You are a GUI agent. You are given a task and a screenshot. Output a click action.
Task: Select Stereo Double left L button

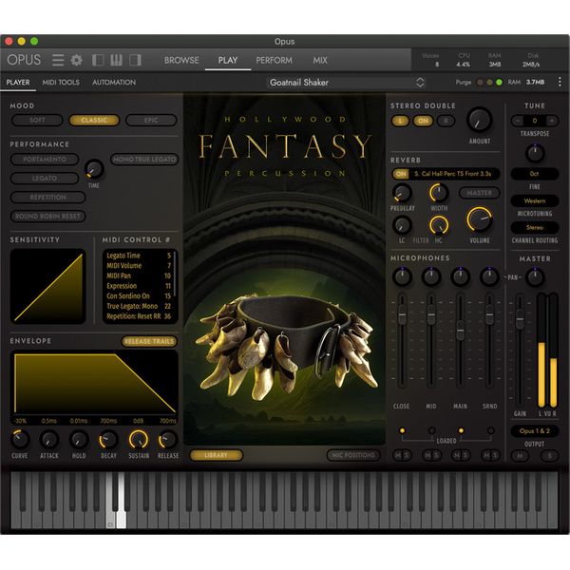400,121
